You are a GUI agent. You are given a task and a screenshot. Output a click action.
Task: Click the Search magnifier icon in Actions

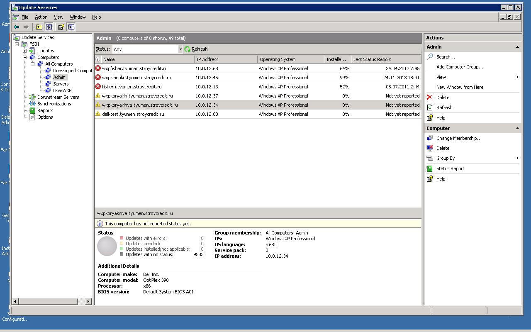(x=430, y=57)
